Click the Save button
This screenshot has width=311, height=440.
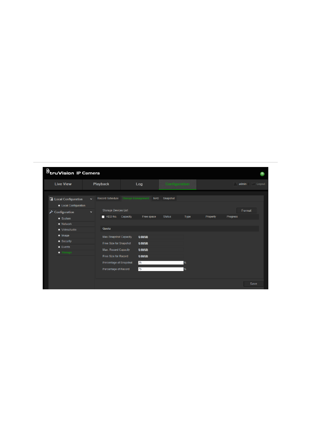pyautogui.click(x=253, y=284)
